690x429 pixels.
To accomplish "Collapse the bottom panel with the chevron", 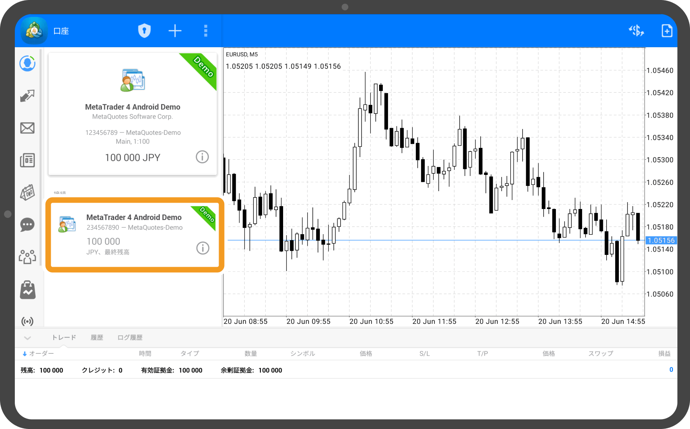I will (x=27, y=337).
